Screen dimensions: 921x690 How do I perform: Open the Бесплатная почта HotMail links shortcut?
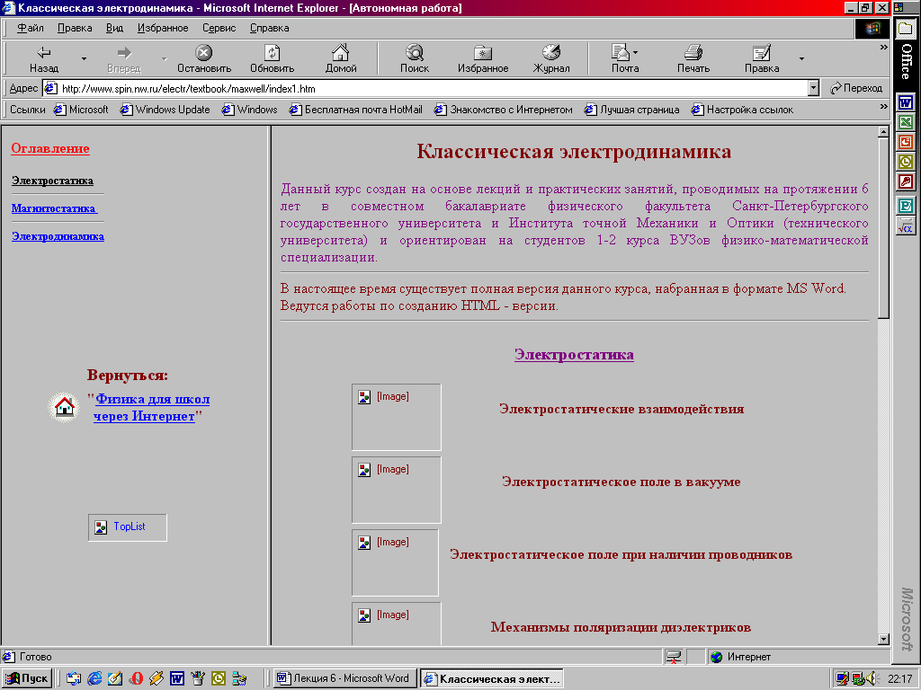(356, 110)
